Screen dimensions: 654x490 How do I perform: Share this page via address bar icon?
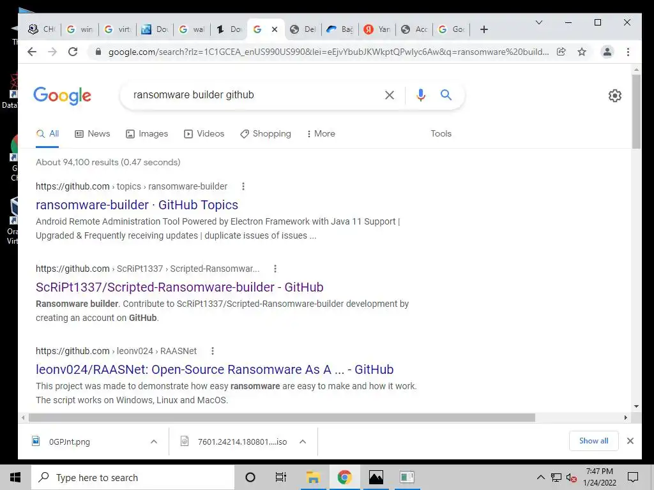click(x=561, y=52)
